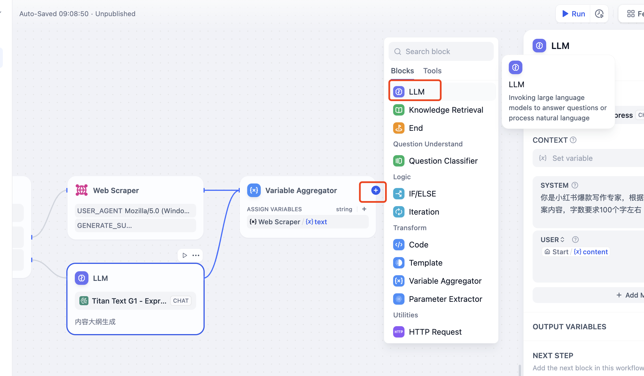Image resolution: width=644 pixels, height=376 pixels.
Task: Add a variable in Assign Variables row
Action: pos(364,209)
